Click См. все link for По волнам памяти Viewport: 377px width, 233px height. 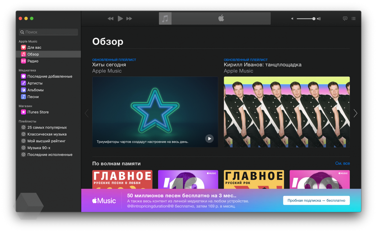coord(343,163)
